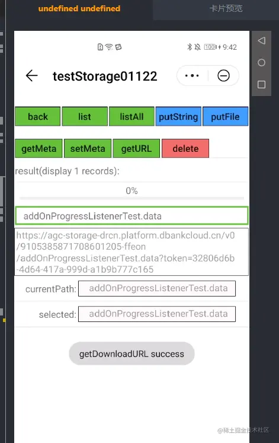Click the Wi-Fi status bar icon
The height and width of the screenshot is (443, 279).
pos(109,47)
